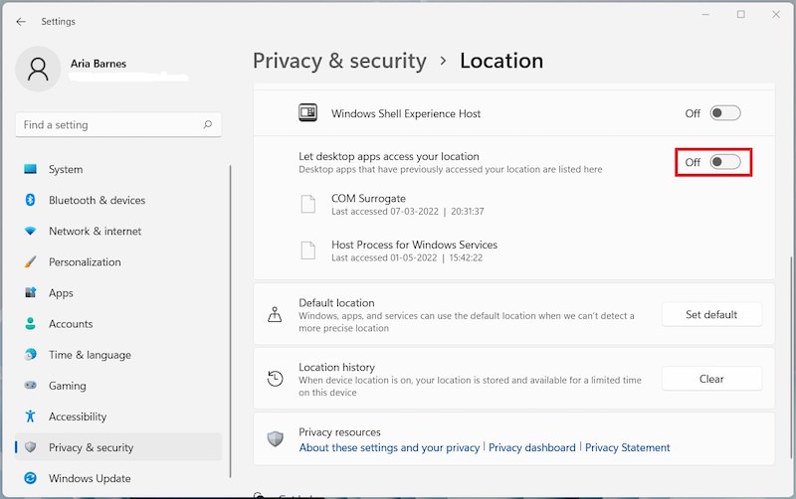Open the Privacy Statement link
The height and width of the screenshot is (499, 796).
click(x=627, y=448)
